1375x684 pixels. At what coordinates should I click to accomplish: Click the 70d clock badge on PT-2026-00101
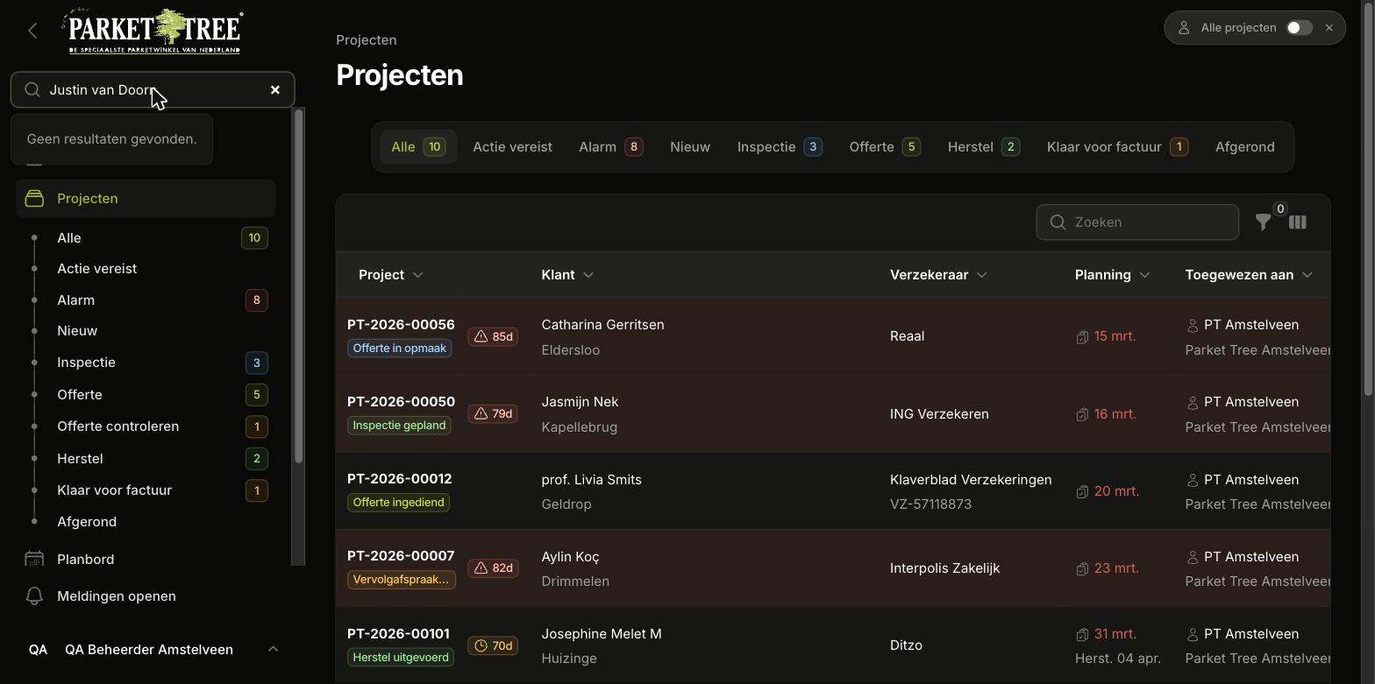(x=493, y=645)
